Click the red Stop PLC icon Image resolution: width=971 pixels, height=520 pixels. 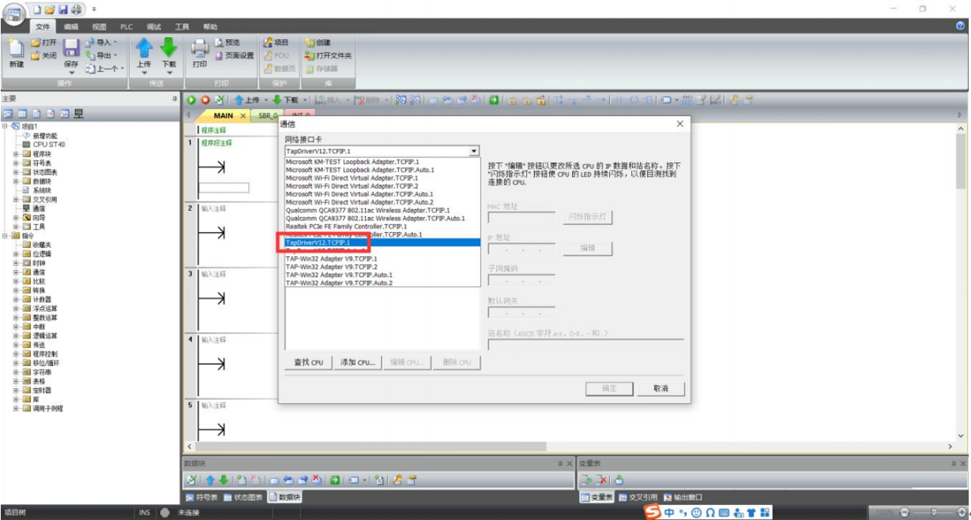coord(205,100)
